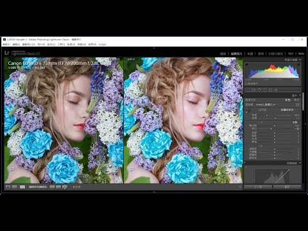The width and height of the screenshot is (308, 231).
Task: Toggle the histogram shadow clipping indicator
Action: (246, 64)
